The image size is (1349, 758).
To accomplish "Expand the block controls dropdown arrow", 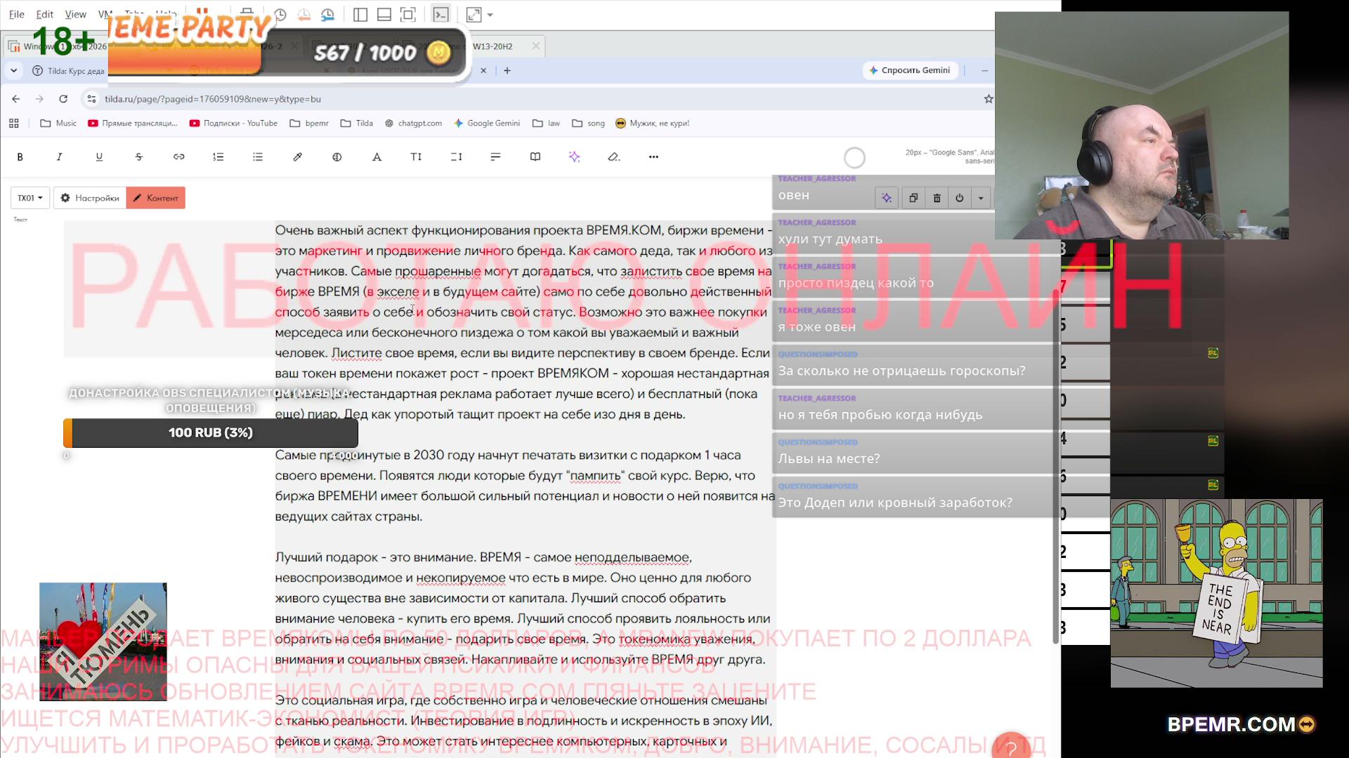I will [x=981, y=198].
